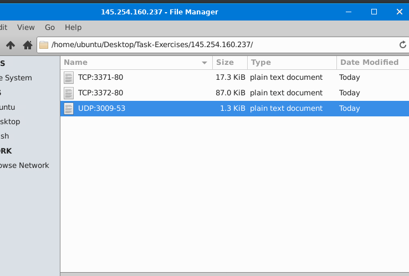Click type text of the TCP:3371-80 row
The height and width of the screenshot is (276, 409).
click(286, 78)
